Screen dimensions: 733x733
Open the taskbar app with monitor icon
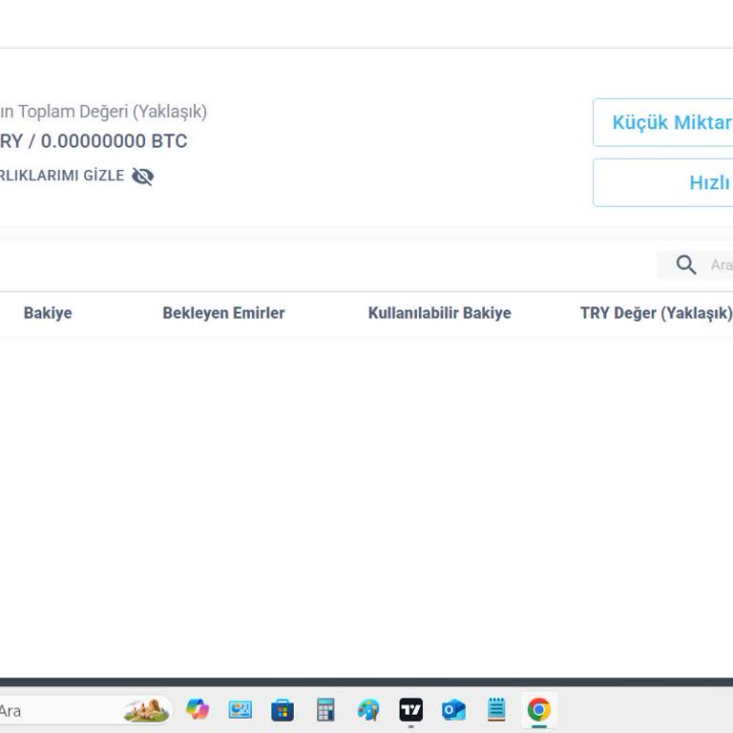tap(241, 710)
